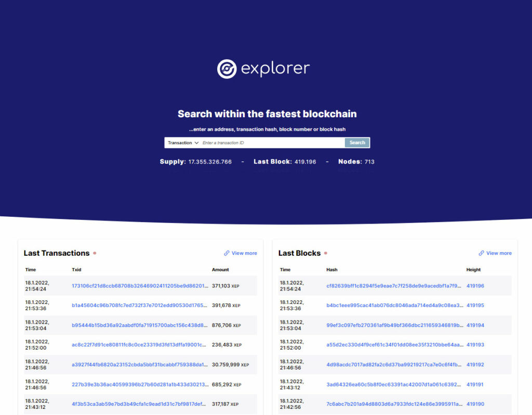532x415 pixels.
Task: Open block height 419190
Action: click(x=475, y=404)
